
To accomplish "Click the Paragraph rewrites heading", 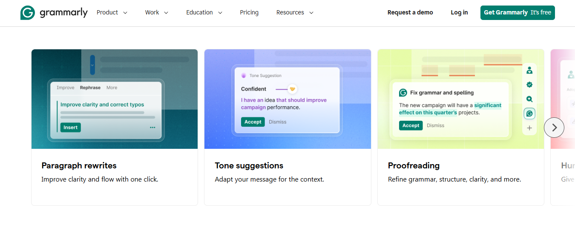I will (x=79, y=165).
